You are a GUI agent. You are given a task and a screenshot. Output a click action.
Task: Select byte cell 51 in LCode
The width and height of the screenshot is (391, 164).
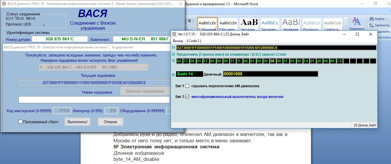233,61
